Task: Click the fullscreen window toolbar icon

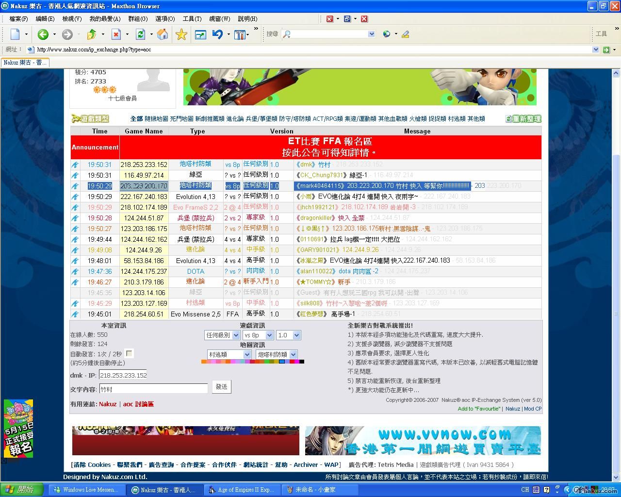Action: pyautogui.click(x=200, y=34)
